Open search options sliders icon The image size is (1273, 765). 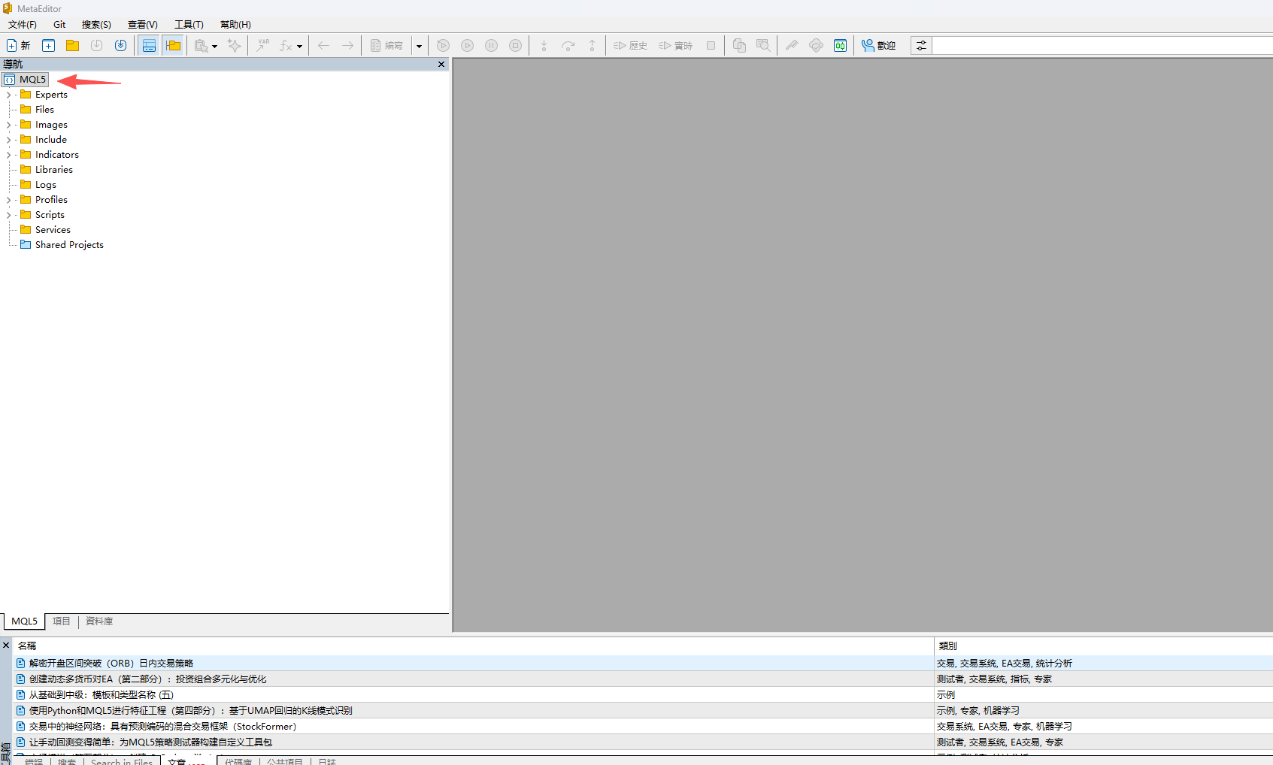click(x=921, y=46)
